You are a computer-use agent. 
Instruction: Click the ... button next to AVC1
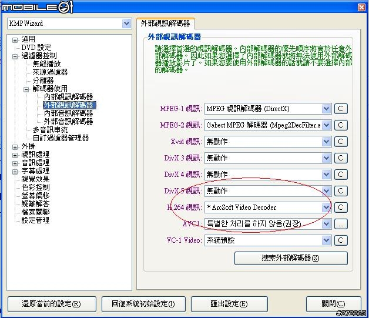point(341,224)
